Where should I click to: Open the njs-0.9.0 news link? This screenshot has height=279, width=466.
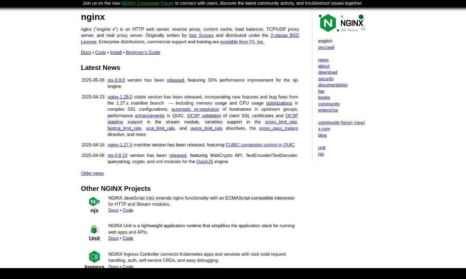pos(116,80)
